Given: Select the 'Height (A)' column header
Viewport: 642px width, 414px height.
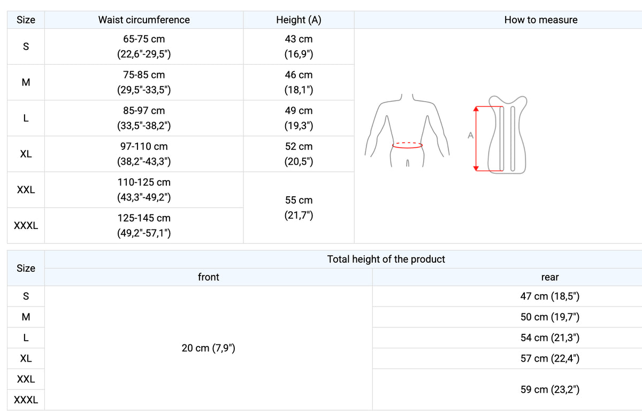Looking at the screenshot, I should point(299,20).
